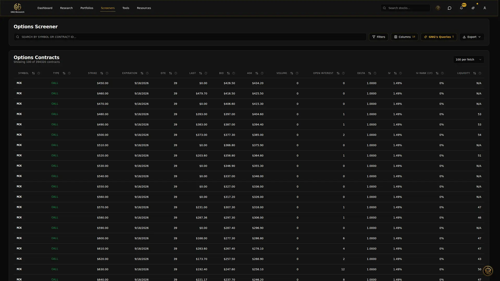Sort table by IV Rank (1Y) column
Screen dimensions: 500x281
tap(437, 73)
